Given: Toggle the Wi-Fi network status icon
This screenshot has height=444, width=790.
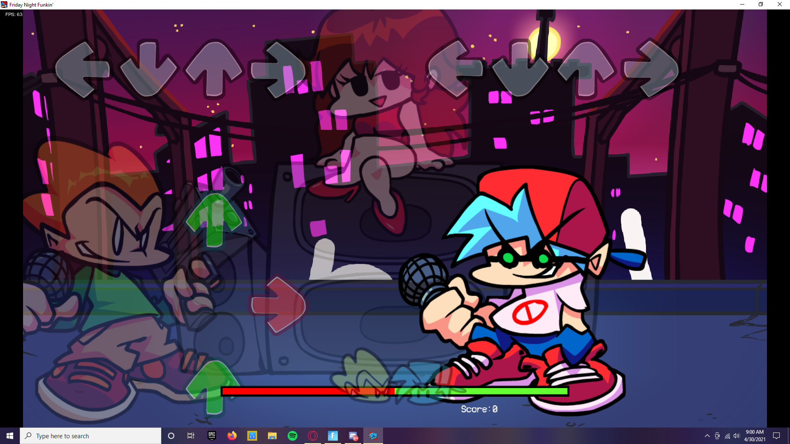Looking at the screenshot, I should 727,436.
